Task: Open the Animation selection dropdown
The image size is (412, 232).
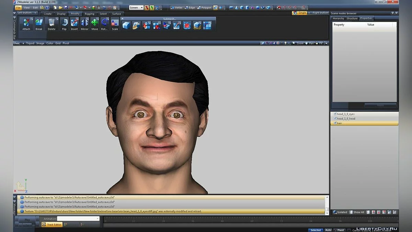Action: pos(98,219)
